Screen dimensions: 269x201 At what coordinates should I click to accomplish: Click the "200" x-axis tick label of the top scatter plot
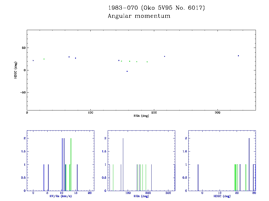click(x=154, y=113)
